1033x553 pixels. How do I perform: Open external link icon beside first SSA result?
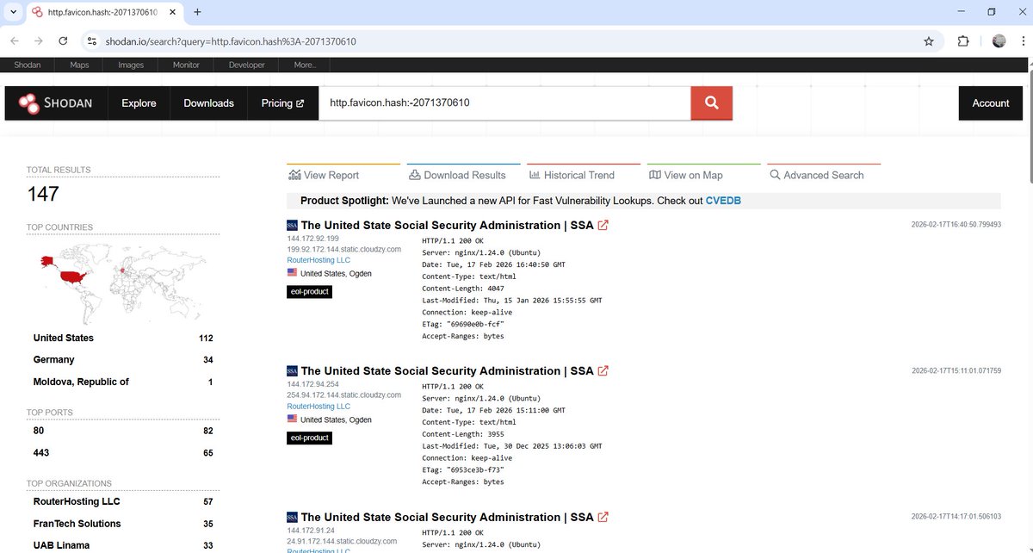pos(603,226)
